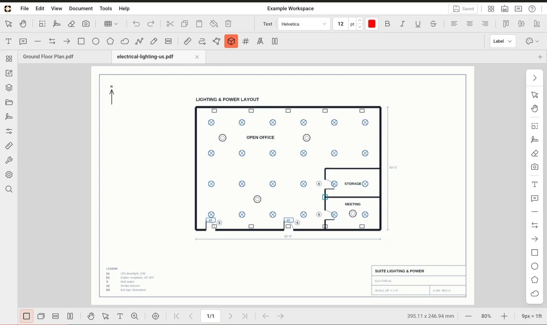Image resolution: width=547 pixels, height=325 pixels.
Task: Expand the table tool dropdown arrow
Action: pyautogui.click(x=116, y=24)
